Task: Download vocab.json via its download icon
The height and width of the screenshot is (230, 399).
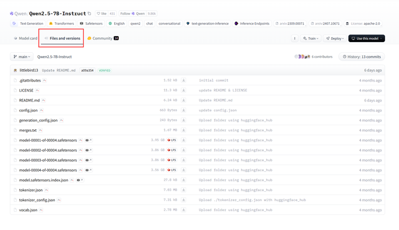Action: click(183, 210)
